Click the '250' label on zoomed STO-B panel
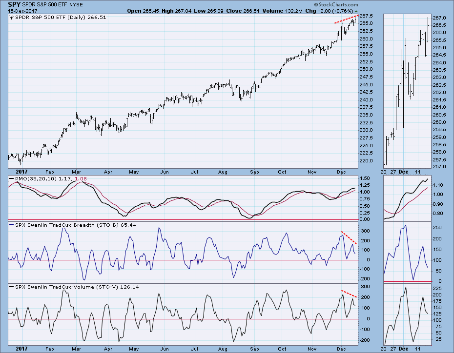Image resolution: width=454 pixels, height=353 pixels. [x=437, y=228]
